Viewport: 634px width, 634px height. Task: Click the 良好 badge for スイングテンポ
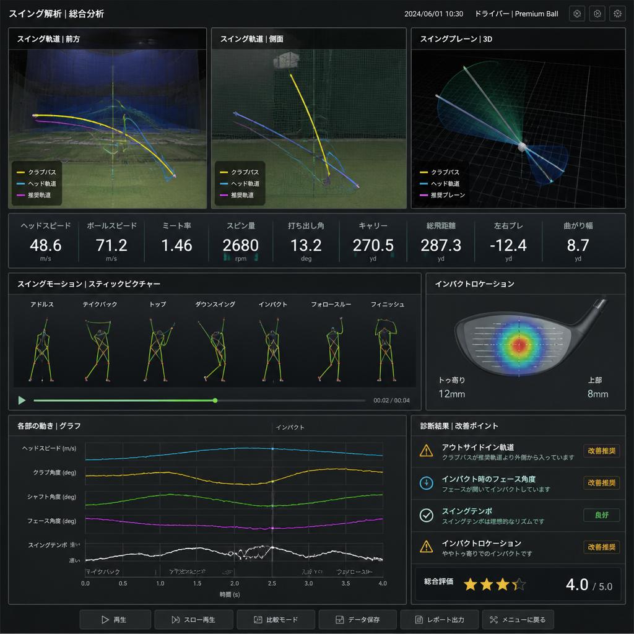click(602, 515)
